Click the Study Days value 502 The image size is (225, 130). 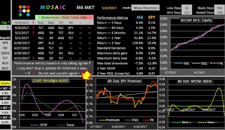pos(219,8)
